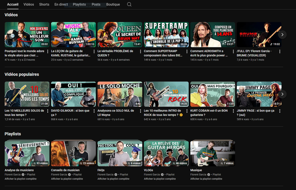Open 'Analysons ce SOLO NUL de Lil Wayne' title
Screen dimensions: 296x190
pos(116,113)
